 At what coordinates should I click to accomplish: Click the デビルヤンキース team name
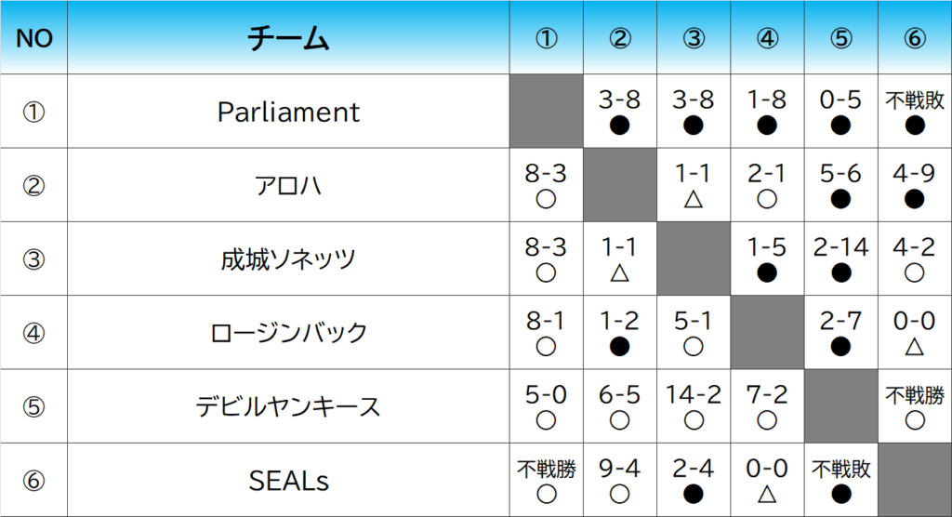coord(288,406)
